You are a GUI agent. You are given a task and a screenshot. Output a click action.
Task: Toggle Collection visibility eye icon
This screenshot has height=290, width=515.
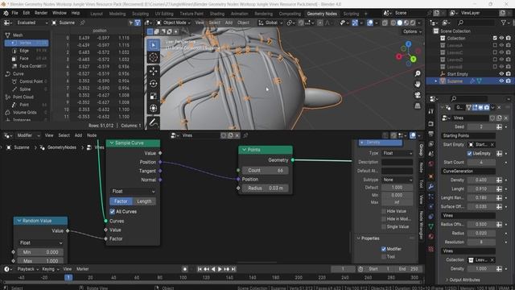point(501,38)
